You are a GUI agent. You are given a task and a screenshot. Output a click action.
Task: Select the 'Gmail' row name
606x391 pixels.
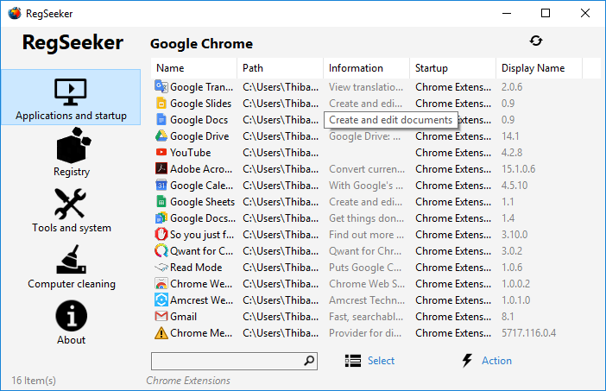pyautogui.click(x=184, y=317)
